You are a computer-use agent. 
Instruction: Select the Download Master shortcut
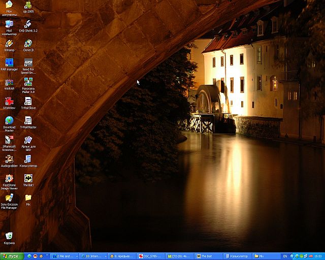(x=9, y=124)
